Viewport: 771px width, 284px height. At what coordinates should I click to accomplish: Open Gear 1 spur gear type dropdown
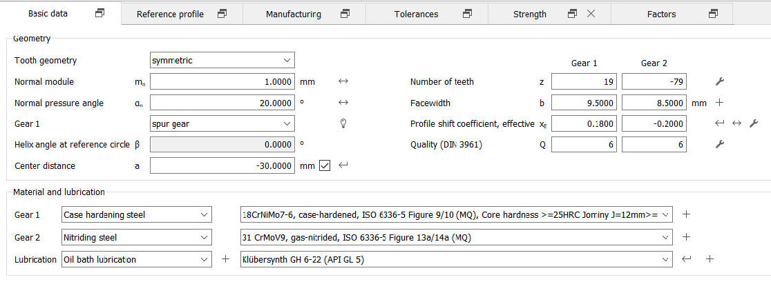tap(222, 123)
